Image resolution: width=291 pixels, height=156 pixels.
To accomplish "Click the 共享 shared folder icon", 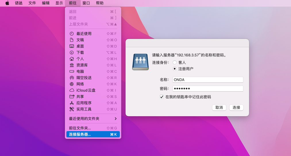I will pos(72,96).
